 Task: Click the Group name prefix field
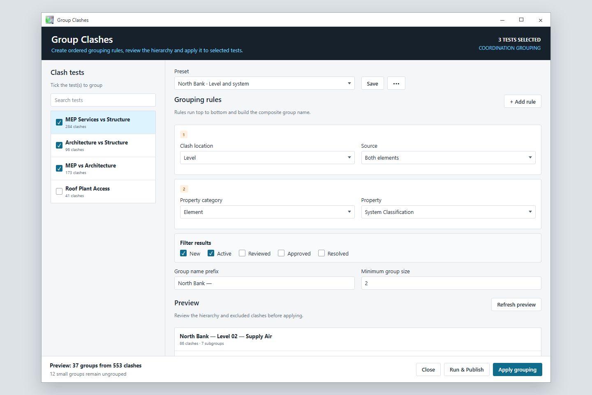[x=264, y=283]
